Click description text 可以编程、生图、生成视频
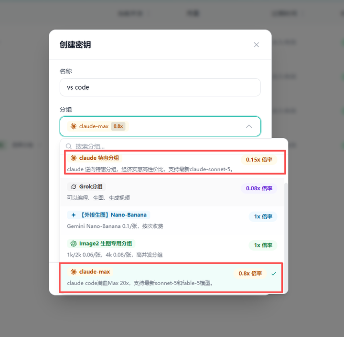This screenshot has width=344, height=337. (x=98, y=198)
